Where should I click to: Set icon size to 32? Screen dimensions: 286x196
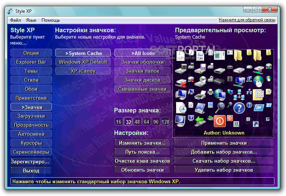point(128,121)
